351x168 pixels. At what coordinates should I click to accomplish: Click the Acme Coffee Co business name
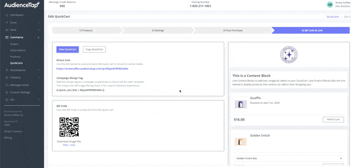(14, 115)
